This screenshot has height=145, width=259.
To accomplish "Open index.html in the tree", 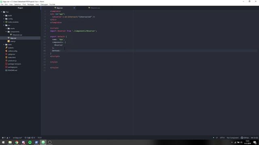I will coord(12,57).
